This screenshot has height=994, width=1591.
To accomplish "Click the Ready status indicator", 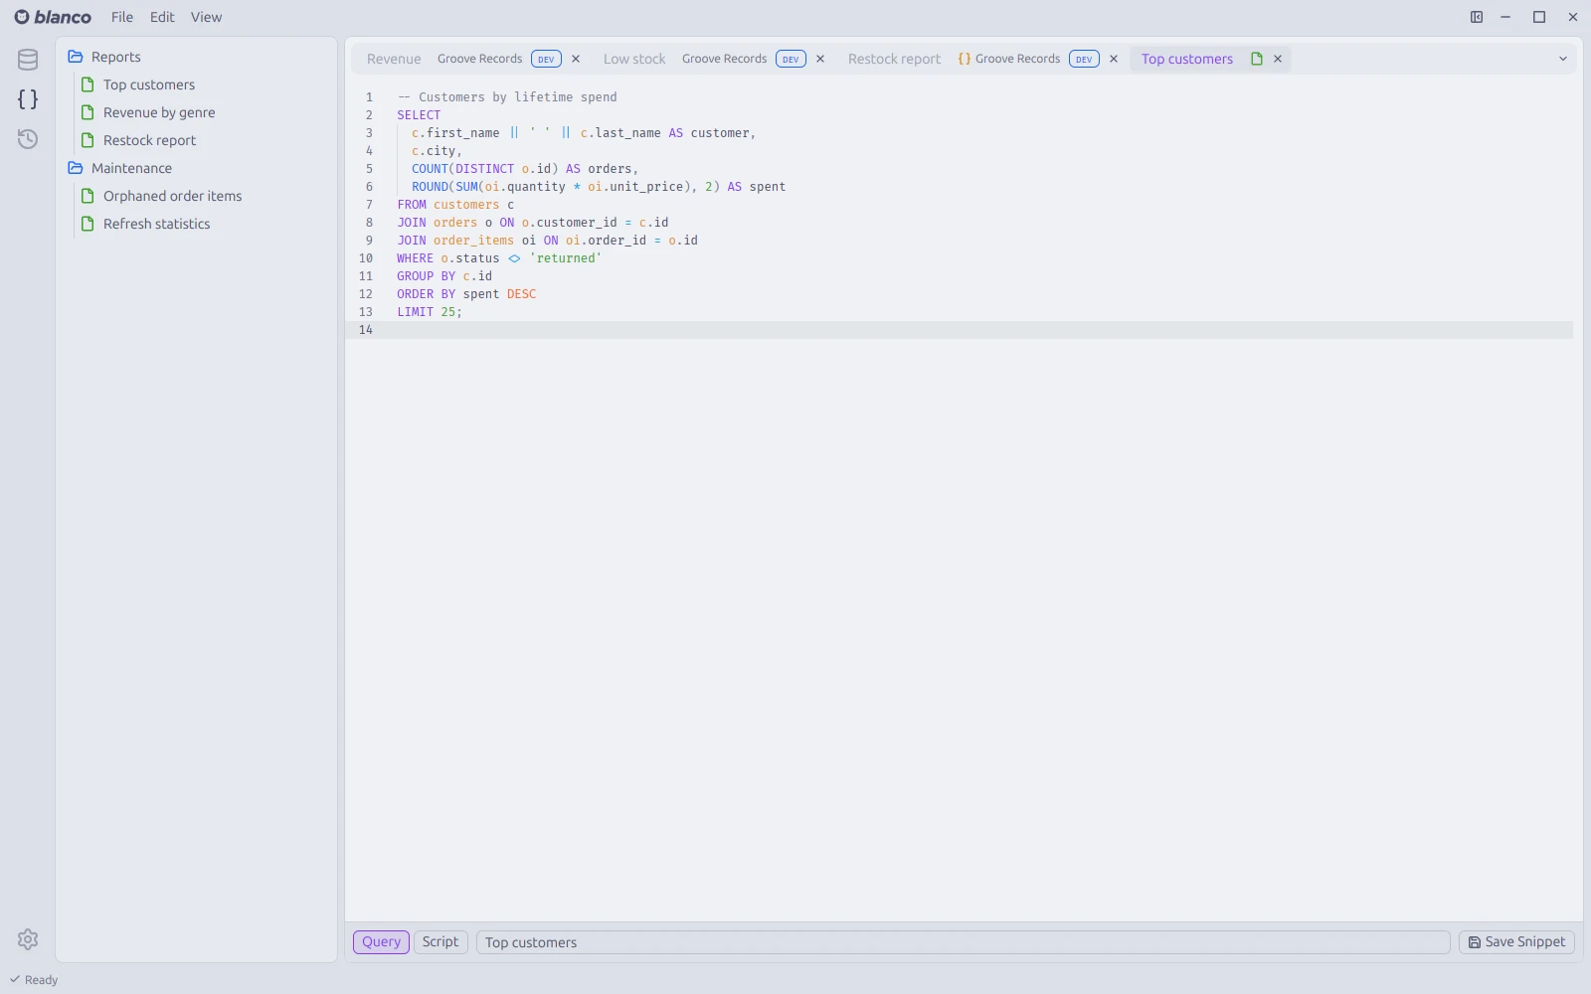I will pyautogui.click(x=34, y=980).
